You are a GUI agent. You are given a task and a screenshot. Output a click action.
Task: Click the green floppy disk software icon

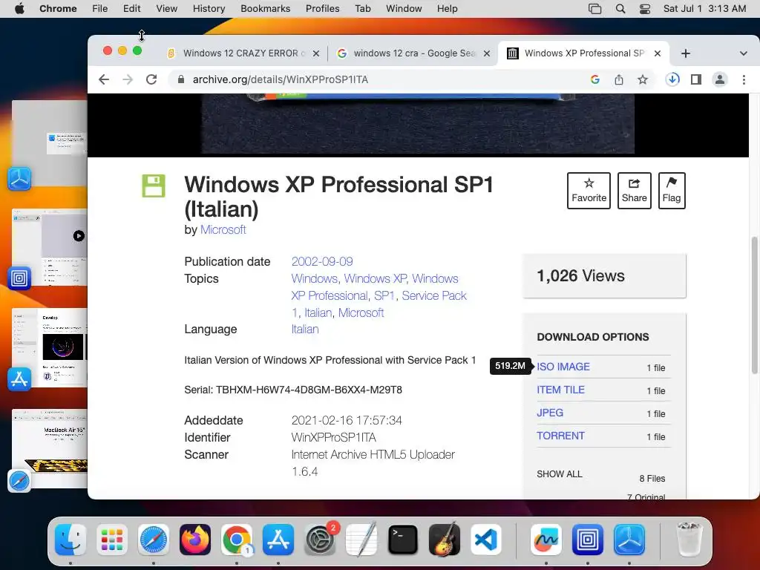coord(154,186)
